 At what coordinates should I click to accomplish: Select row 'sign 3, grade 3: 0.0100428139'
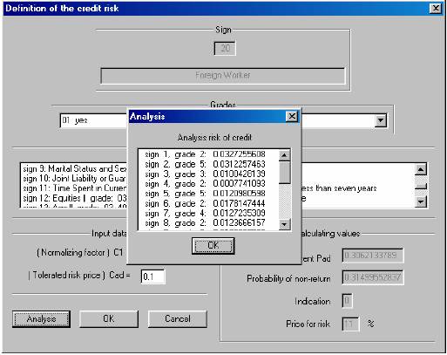tap(208, 174)
